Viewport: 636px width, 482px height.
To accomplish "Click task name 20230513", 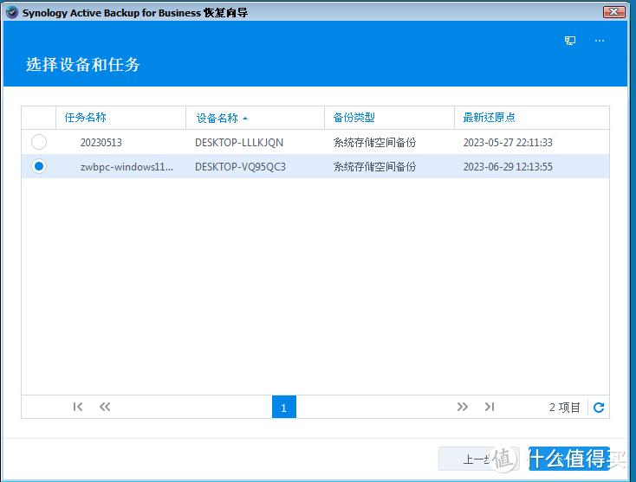I will (101, 143).
